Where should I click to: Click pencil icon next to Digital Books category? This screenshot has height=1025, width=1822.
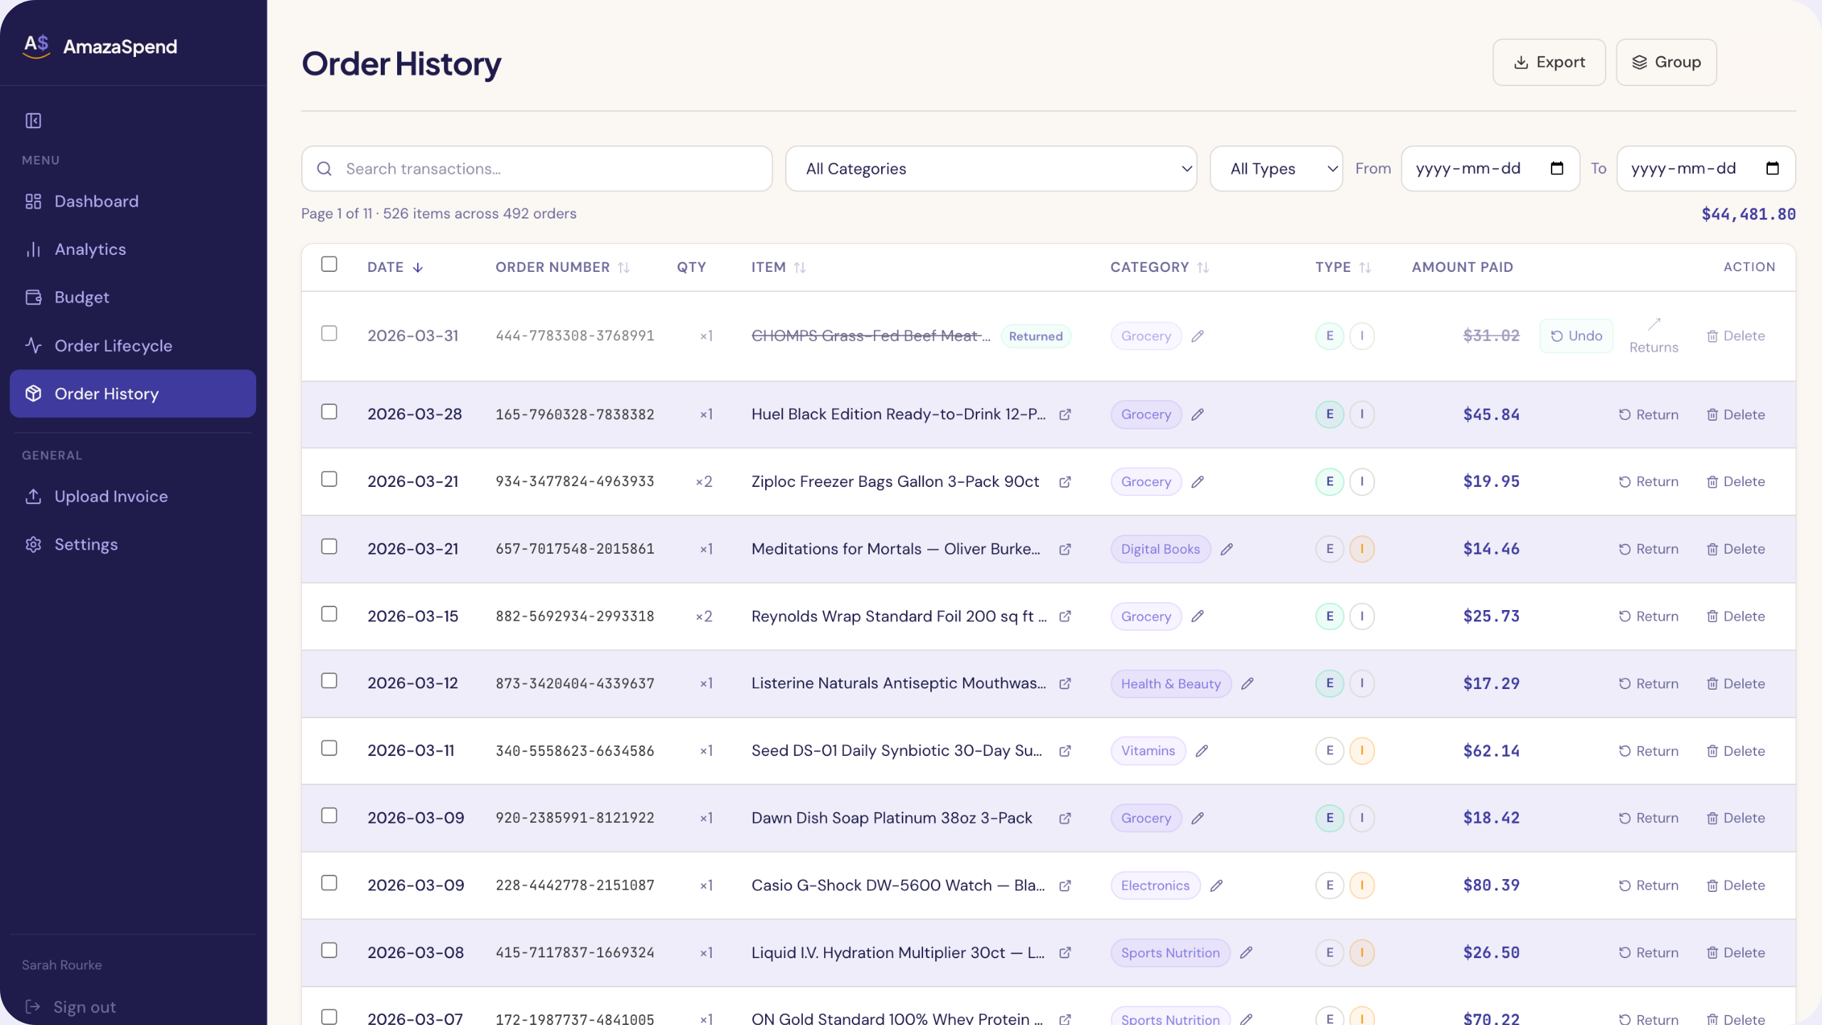click(x=1226, y=549)
